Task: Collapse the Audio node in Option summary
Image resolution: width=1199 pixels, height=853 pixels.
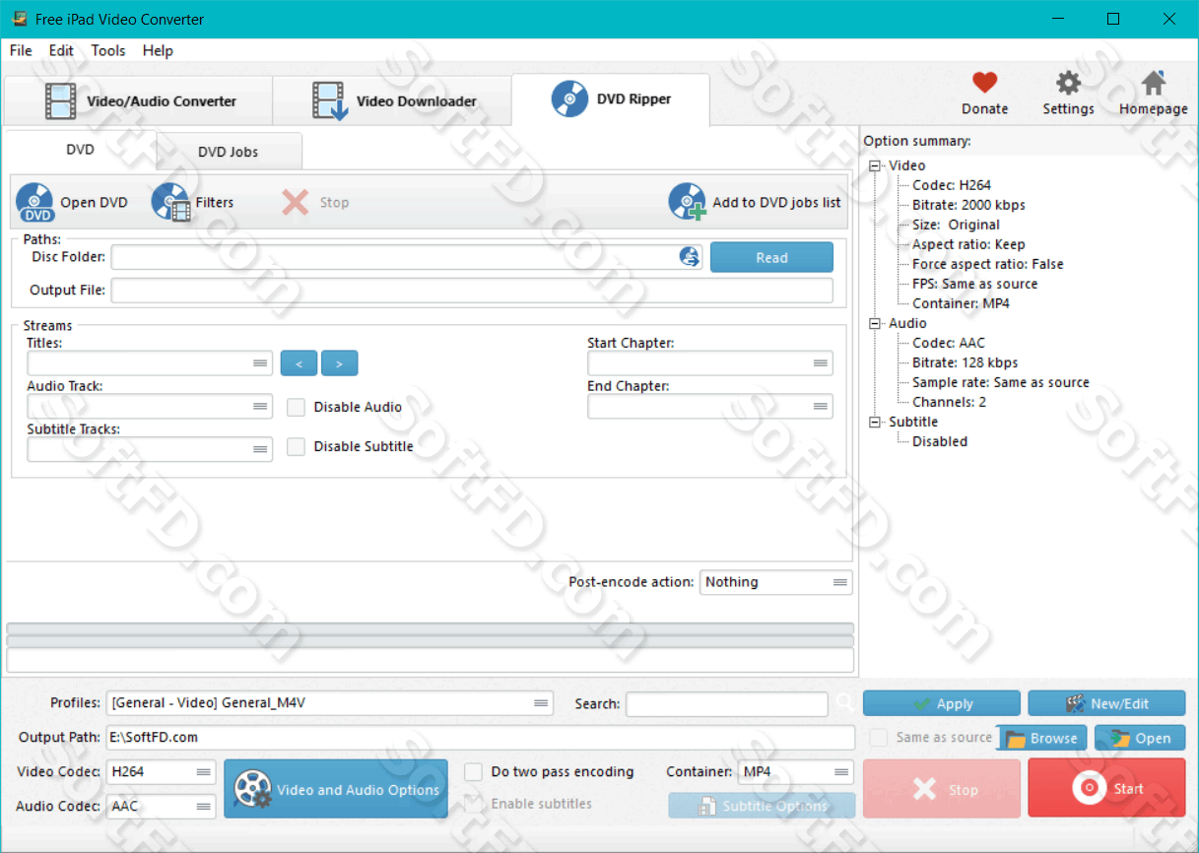Action: click(875, 323)
